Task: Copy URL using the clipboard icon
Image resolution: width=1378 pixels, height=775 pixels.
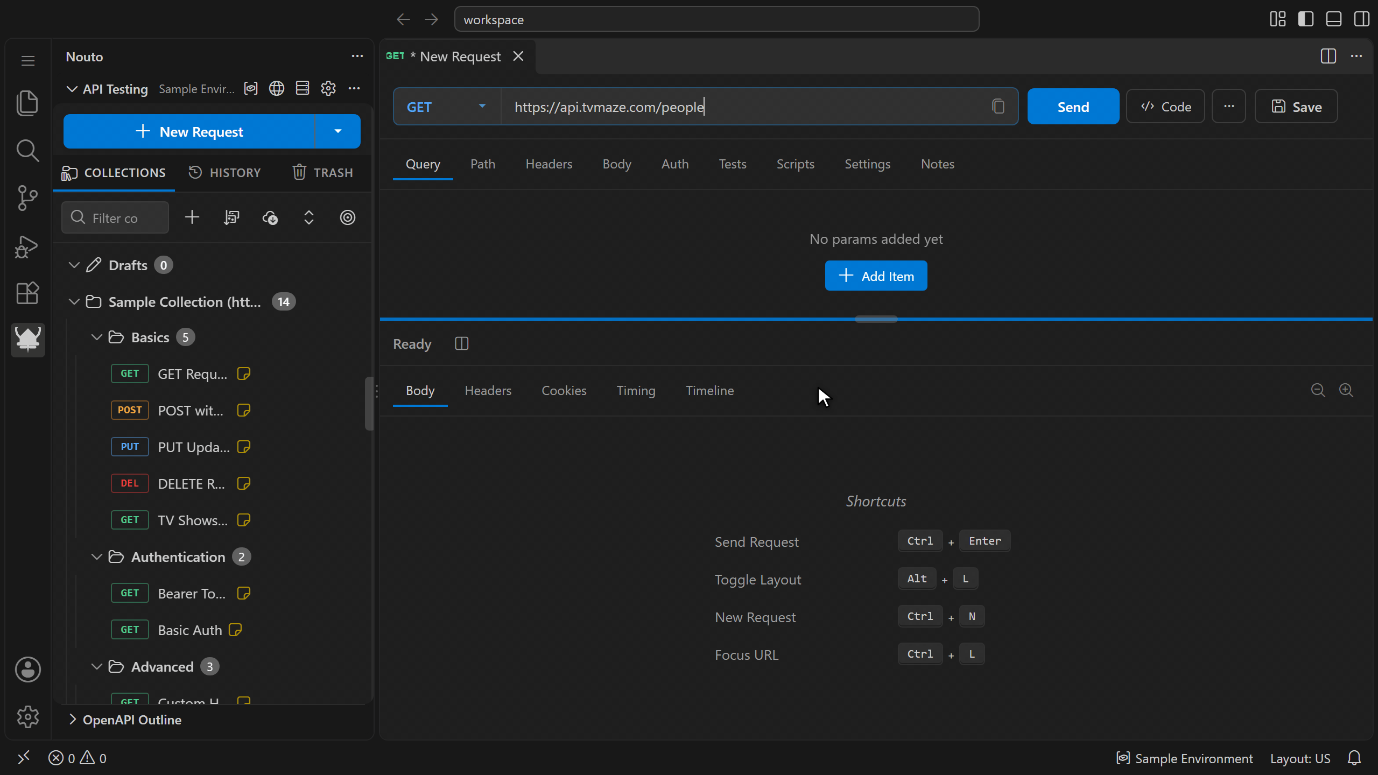Action: point(998,107)
